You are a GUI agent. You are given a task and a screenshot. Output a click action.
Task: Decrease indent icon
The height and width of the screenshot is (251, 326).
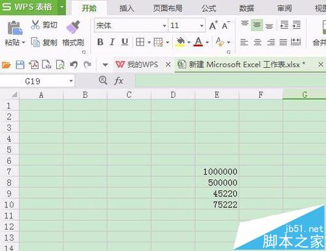(284, 25)
